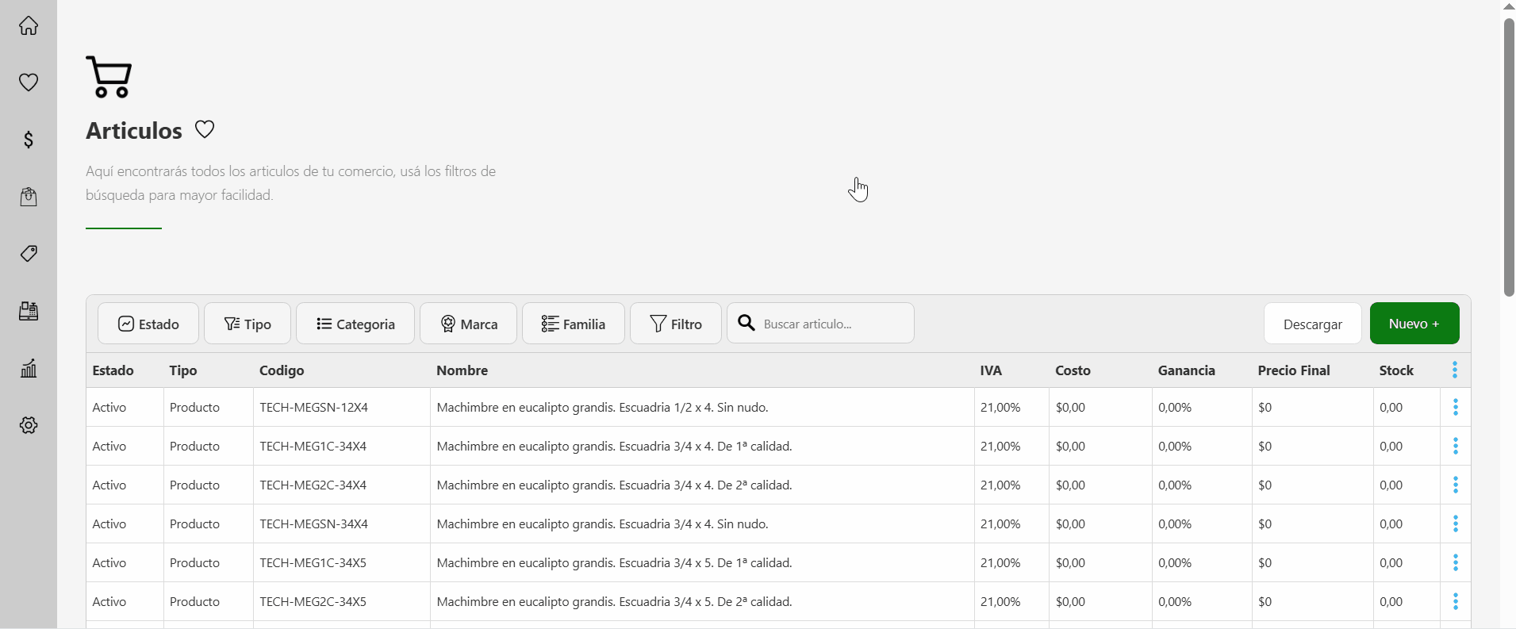Open the Categoria filter dropdown

(x=355, y=324)
